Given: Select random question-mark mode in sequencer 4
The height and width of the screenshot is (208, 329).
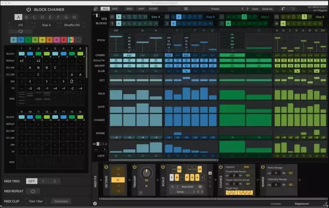Looking at the screenshot, I should click(304, 17).
